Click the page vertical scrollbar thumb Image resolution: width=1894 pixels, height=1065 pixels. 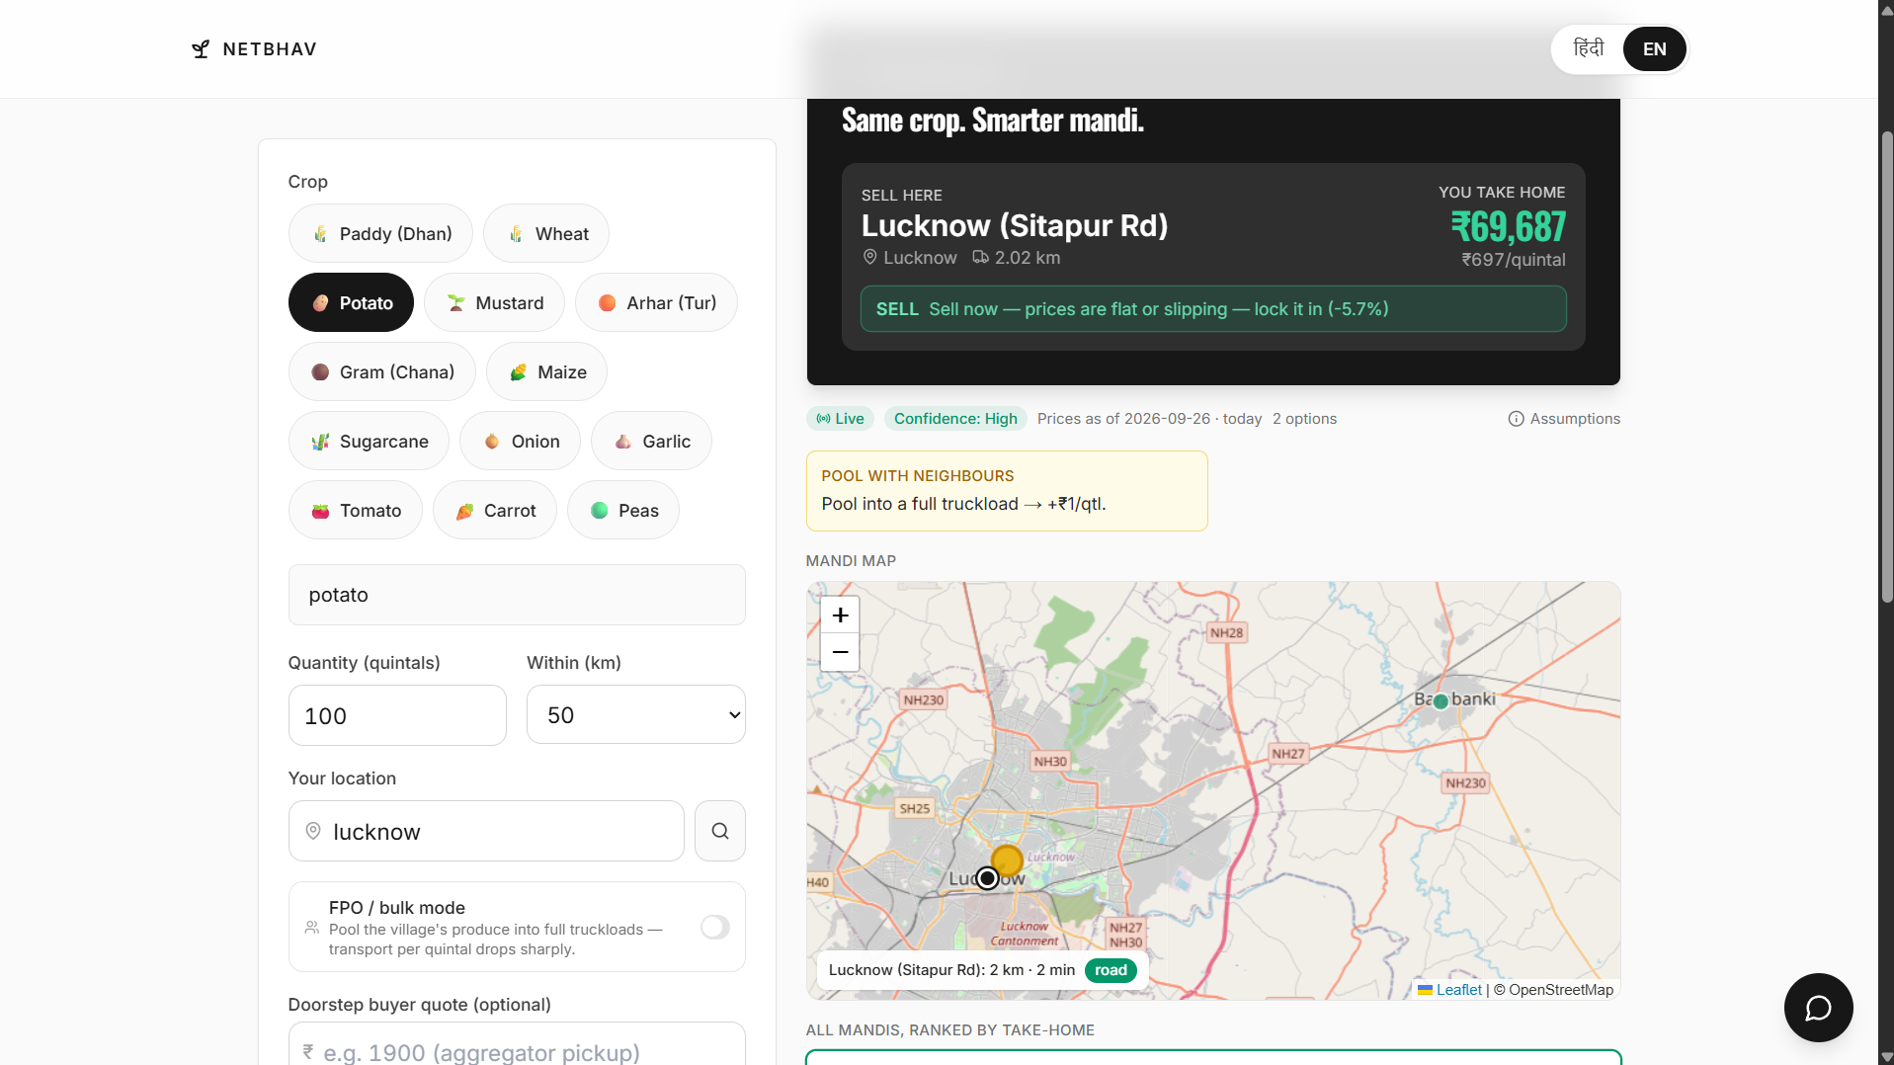coord(1886,366)
